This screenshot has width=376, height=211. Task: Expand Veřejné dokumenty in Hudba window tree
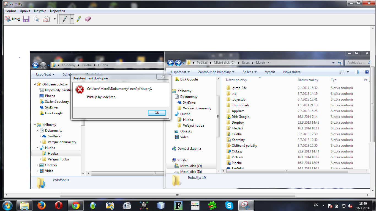40,142
